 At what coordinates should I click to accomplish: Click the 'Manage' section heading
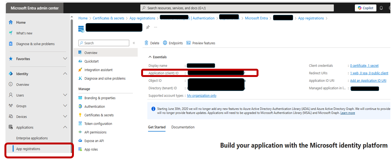(x=84, y=89)
